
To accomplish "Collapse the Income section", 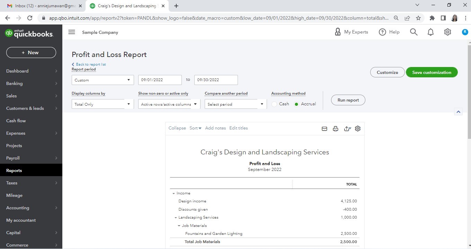I will coord(174,193).
